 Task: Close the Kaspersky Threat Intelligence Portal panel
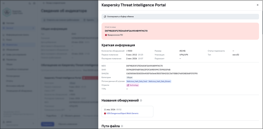(x=257, y=5)
